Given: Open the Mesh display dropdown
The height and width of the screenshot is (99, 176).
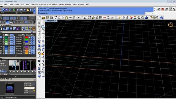Looking at the screenshot, I should (x=8, y=13).
